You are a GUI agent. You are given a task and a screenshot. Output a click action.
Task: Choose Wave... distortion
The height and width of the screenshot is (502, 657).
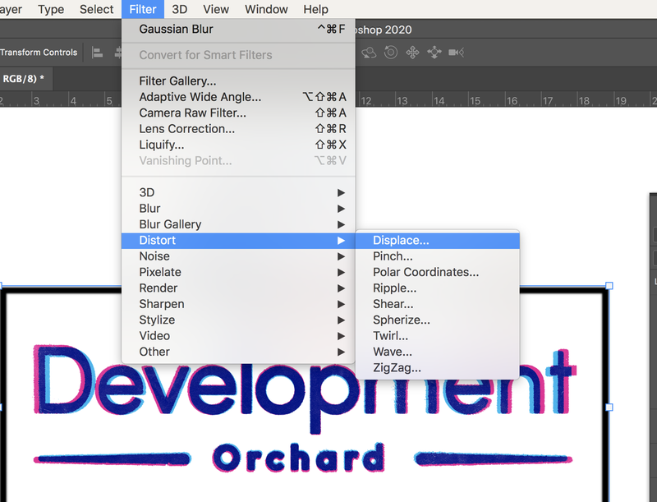[438, 352]
